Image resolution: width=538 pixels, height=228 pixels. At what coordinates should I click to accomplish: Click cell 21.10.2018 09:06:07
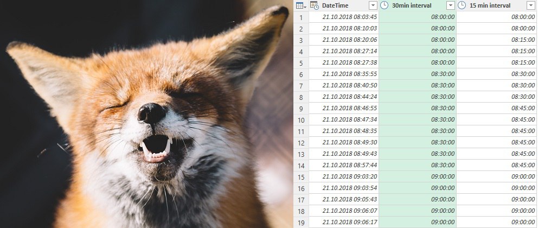pyautogui.click(x=344, y=211)
